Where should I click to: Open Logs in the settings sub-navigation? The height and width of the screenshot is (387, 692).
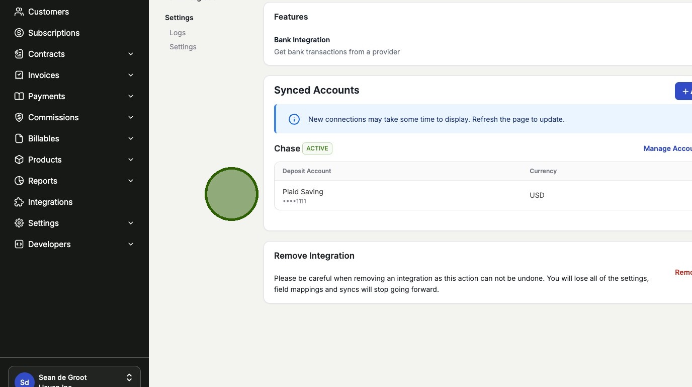click(x=178, y=33)
